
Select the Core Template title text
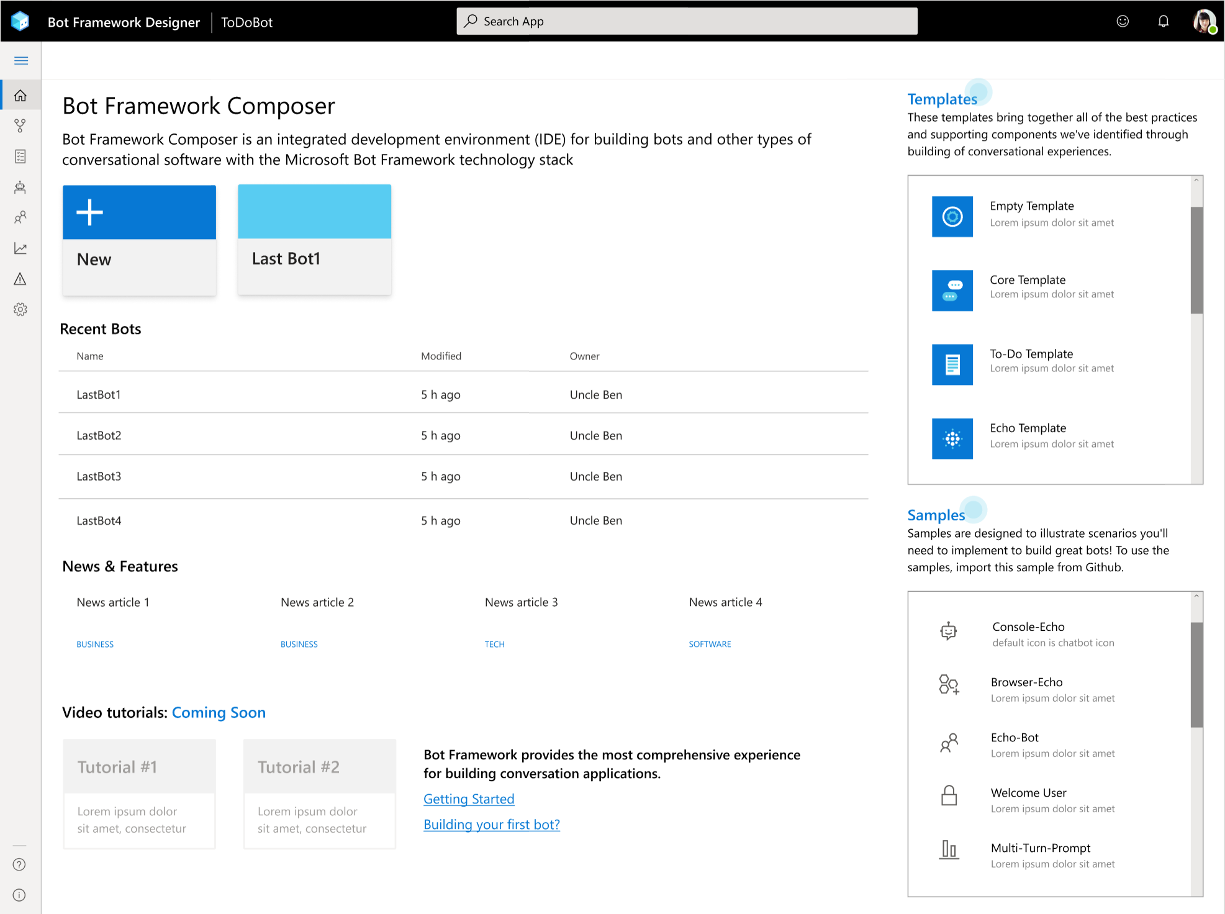1028,279
